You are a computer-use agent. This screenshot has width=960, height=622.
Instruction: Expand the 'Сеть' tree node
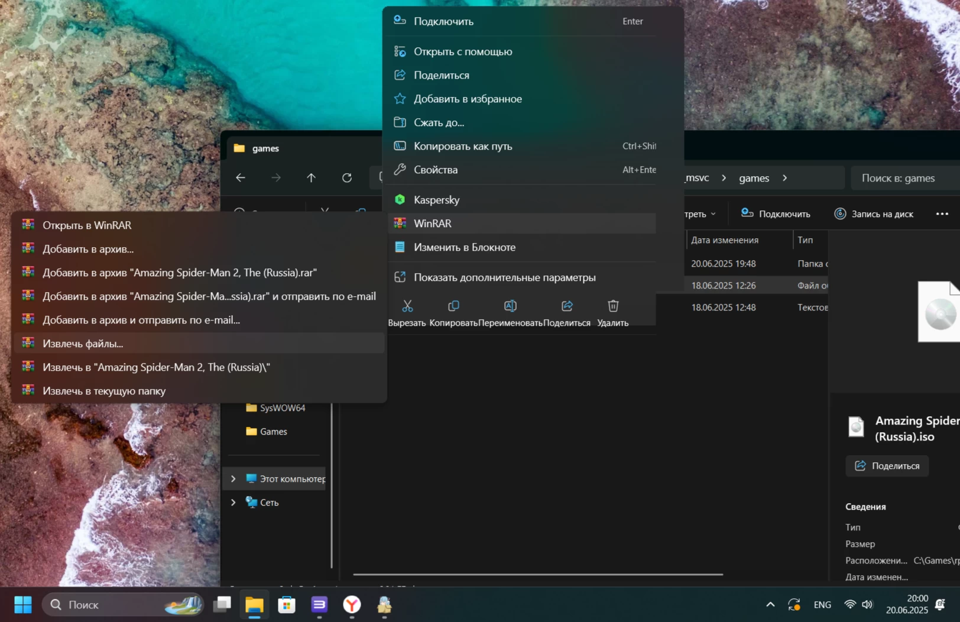233,502
